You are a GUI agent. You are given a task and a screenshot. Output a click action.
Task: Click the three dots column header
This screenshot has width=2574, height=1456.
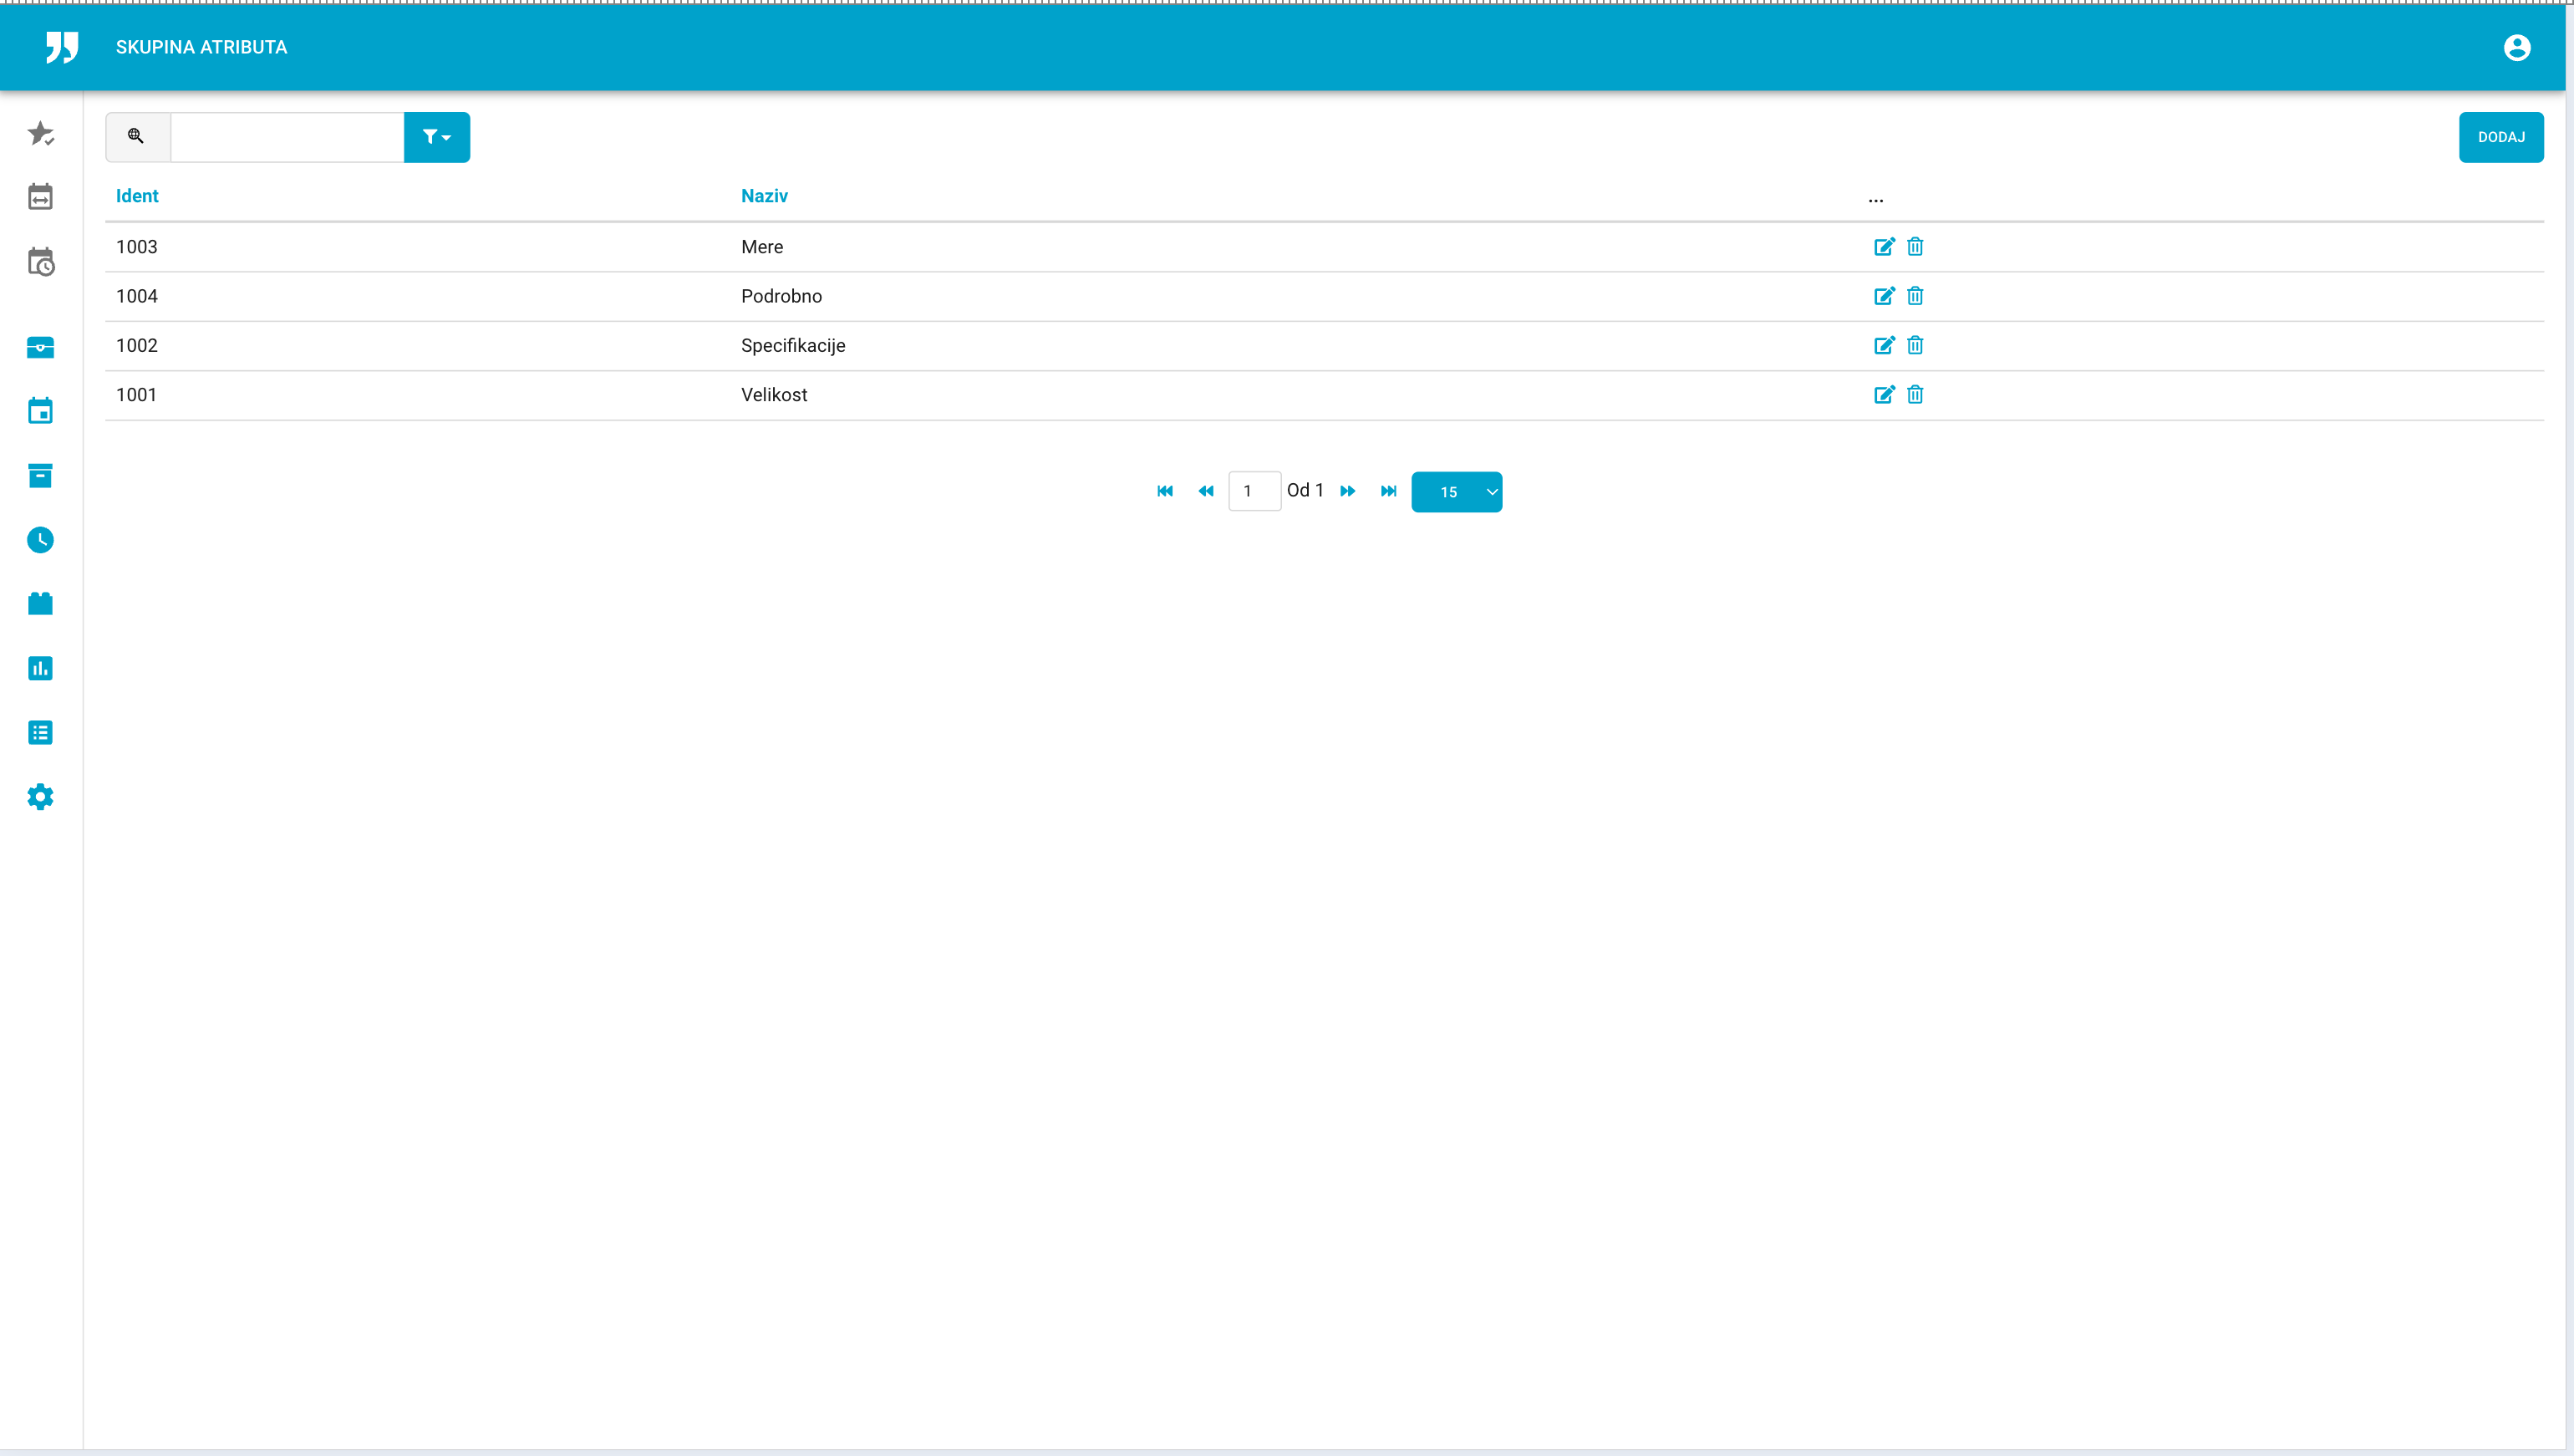[1875, 199]
